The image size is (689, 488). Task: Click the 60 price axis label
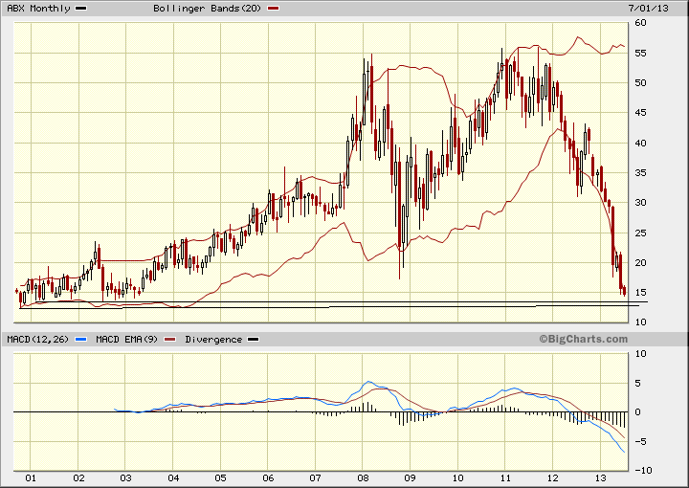[640, 23]
